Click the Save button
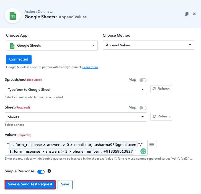The width and height of the screenshot is (201, 194). [x=65, y=185]
